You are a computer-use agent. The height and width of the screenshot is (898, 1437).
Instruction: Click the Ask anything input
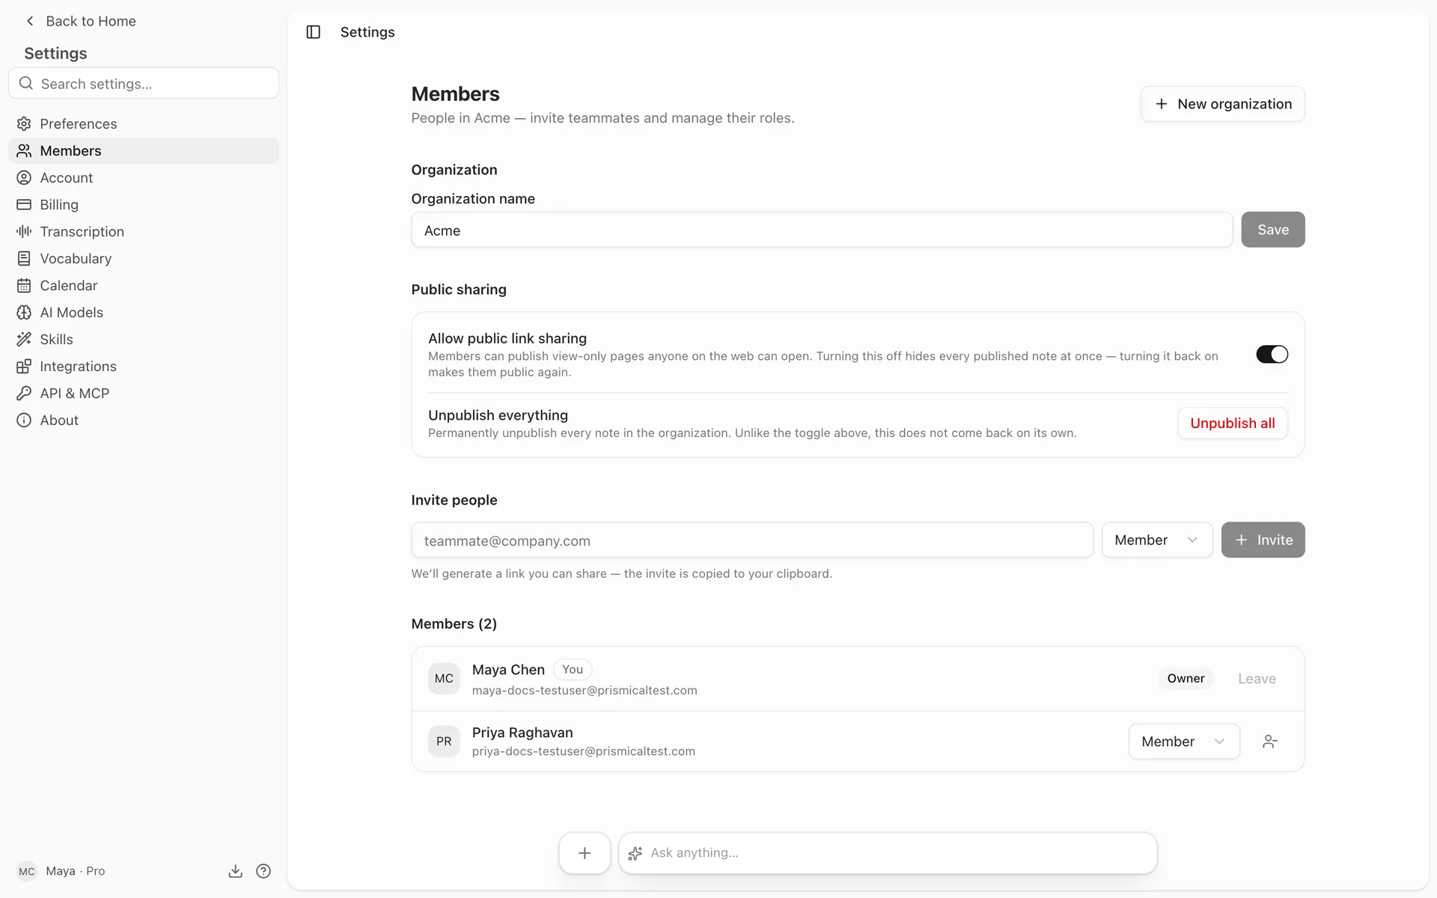[x=888, y=853]
